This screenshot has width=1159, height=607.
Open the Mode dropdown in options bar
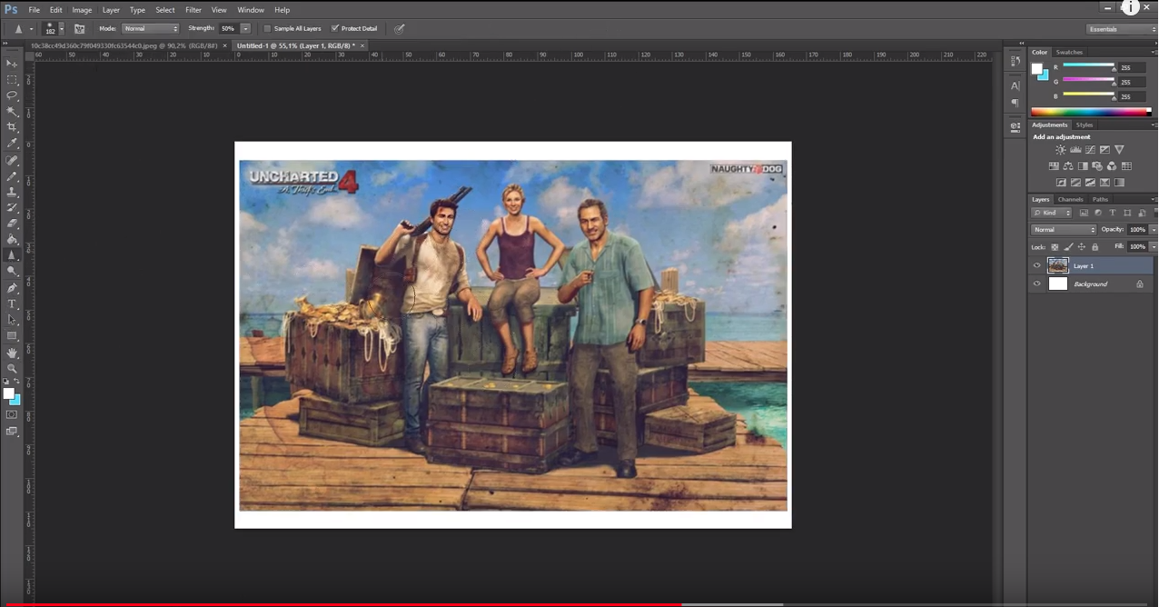point(151,29)
